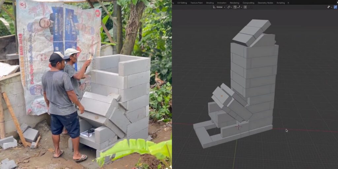Open the pivot point link dropdown

(229, 7)
